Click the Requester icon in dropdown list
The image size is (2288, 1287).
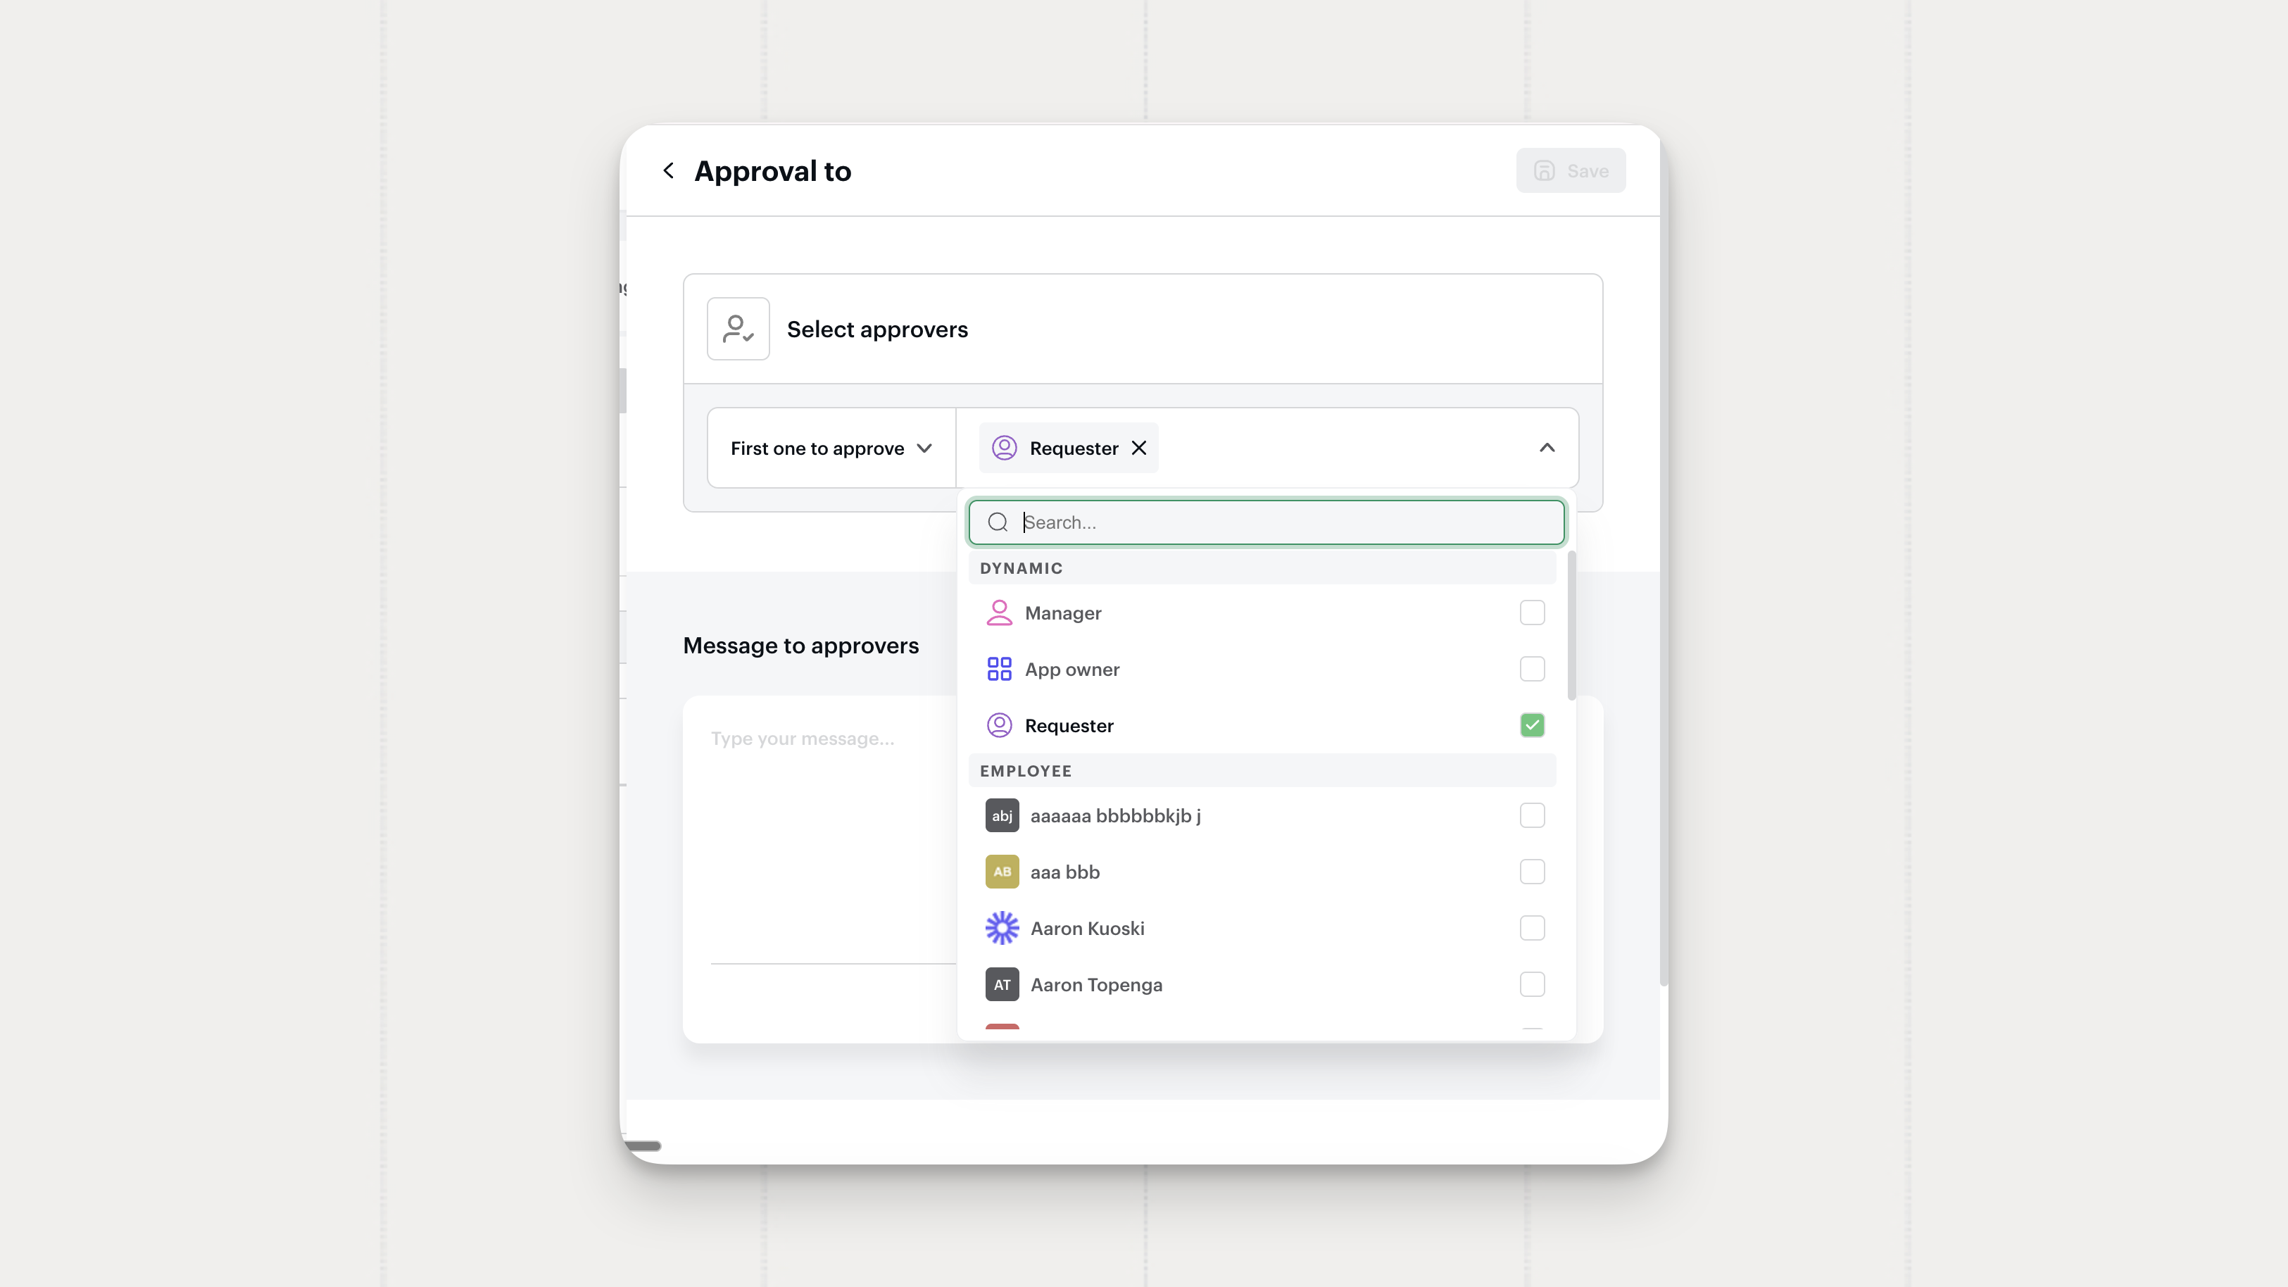(998, 726)
